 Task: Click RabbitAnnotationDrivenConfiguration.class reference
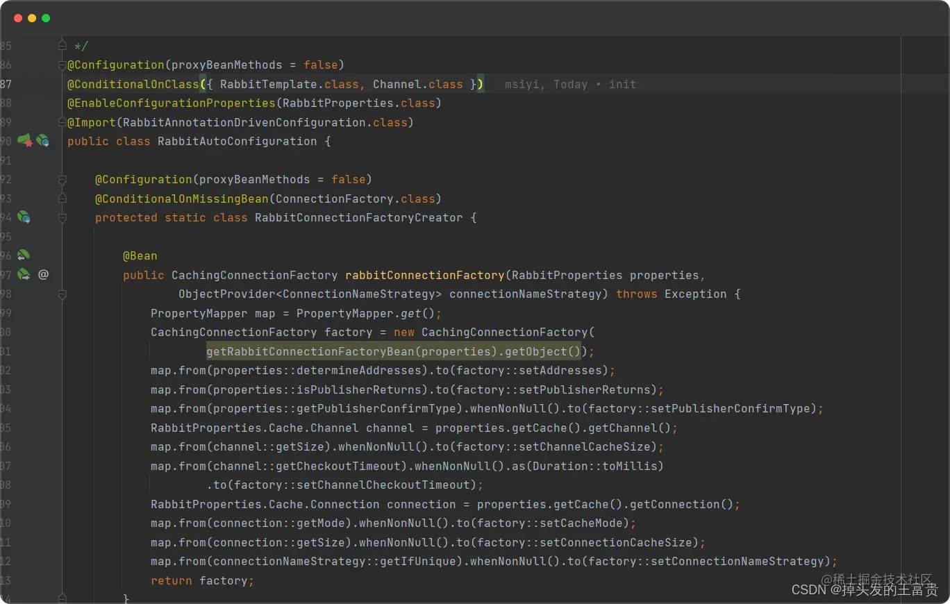[265, 122]
